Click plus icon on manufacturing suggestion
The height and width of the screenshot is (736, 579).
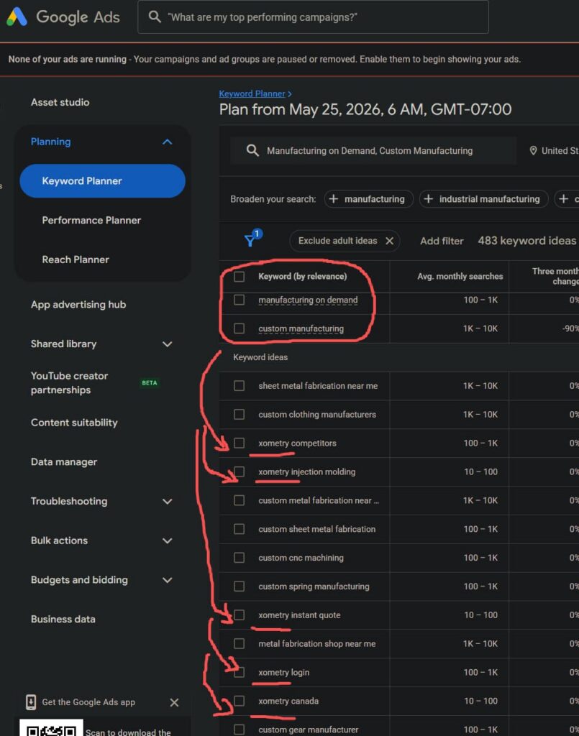[x=334, y=199]
